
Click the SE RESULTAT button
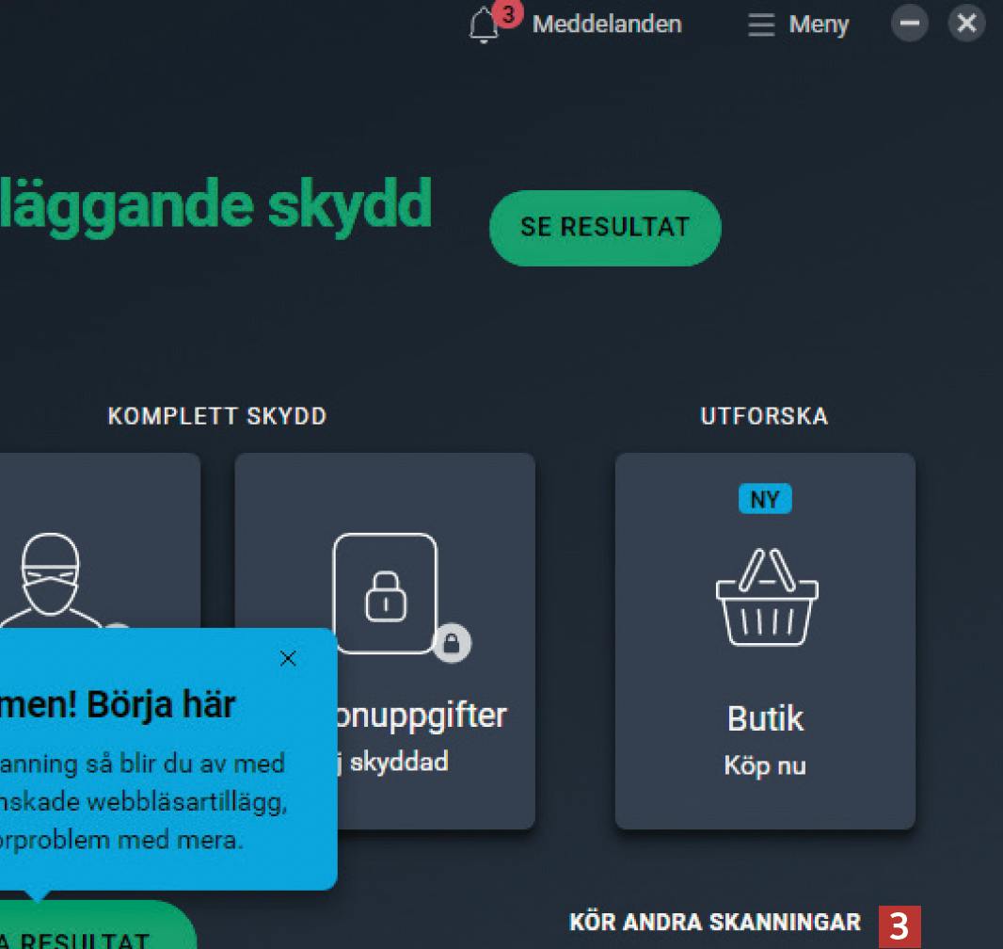pos(605,228)
